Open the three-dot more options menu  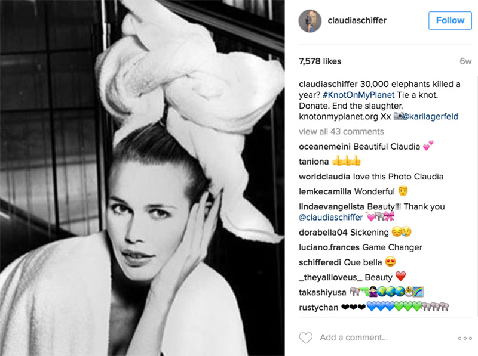pyautogui.click(x=465, y=338)
